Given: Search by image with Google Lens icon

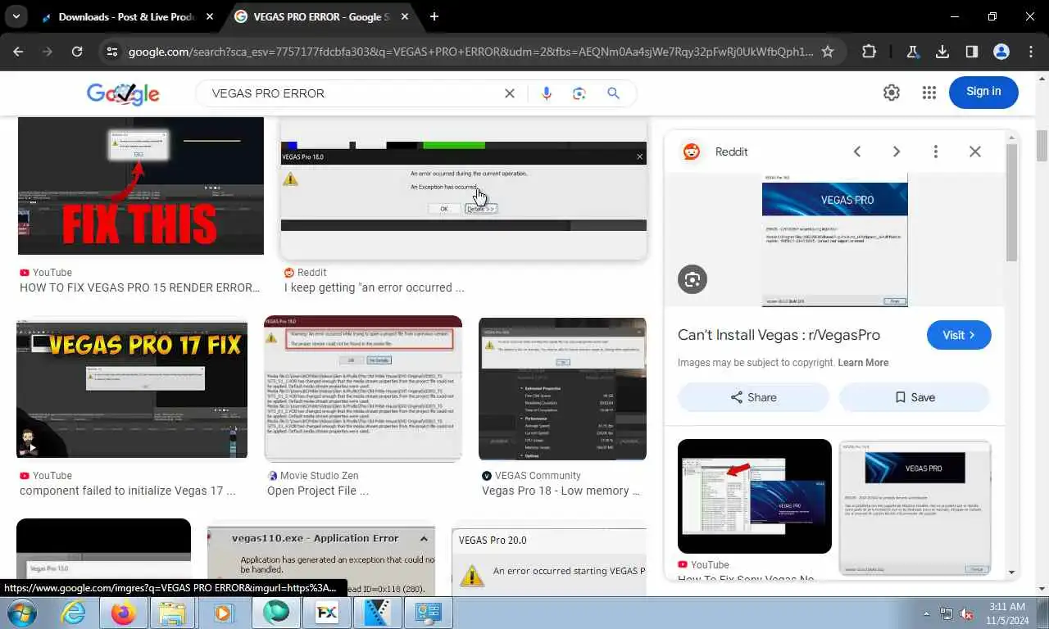Looking at the screenshot, I should (579, 93).
